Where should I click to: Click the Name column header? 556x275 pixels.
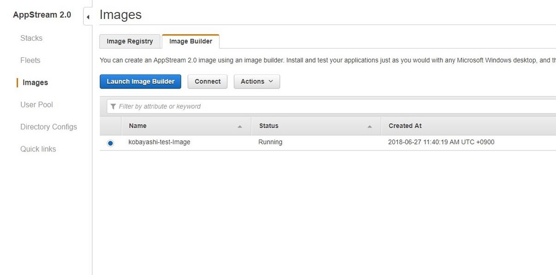pos(186,126)
